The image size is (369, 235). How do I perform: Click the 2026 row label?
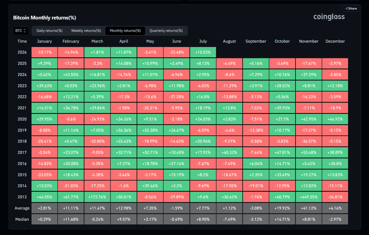pyautogui.click(x=22, y=52)
